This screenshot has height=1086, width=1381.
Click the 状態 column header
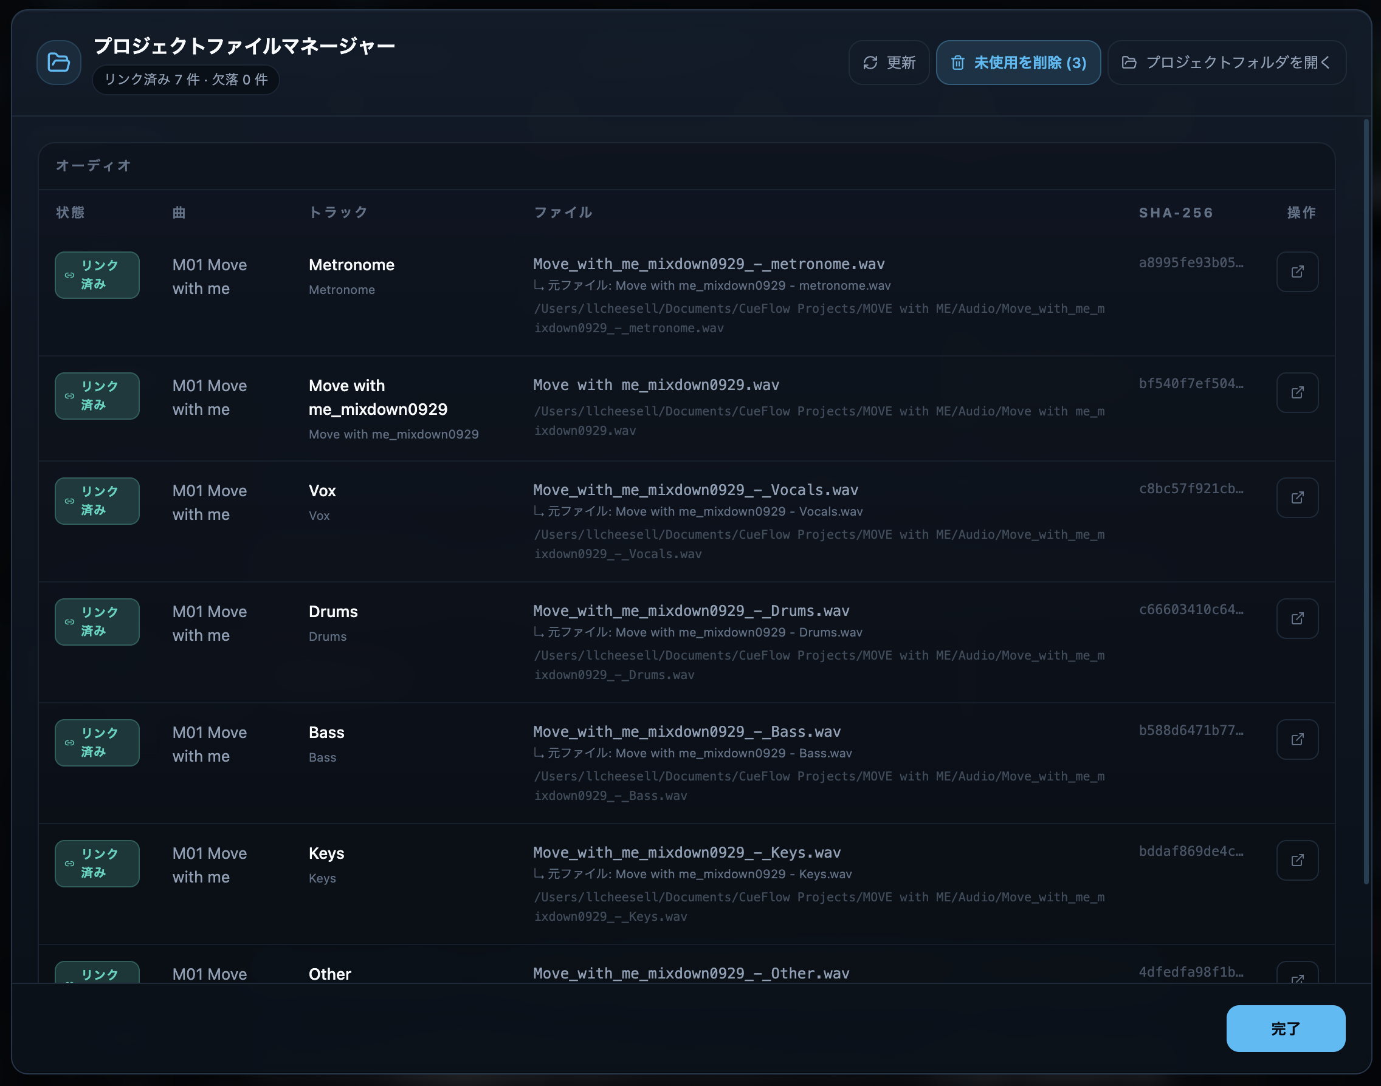tap(70, 213)
